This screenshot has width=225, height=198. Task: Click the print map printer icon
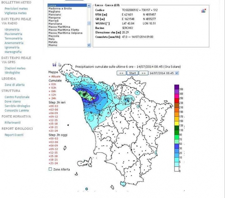coord(59,65)
